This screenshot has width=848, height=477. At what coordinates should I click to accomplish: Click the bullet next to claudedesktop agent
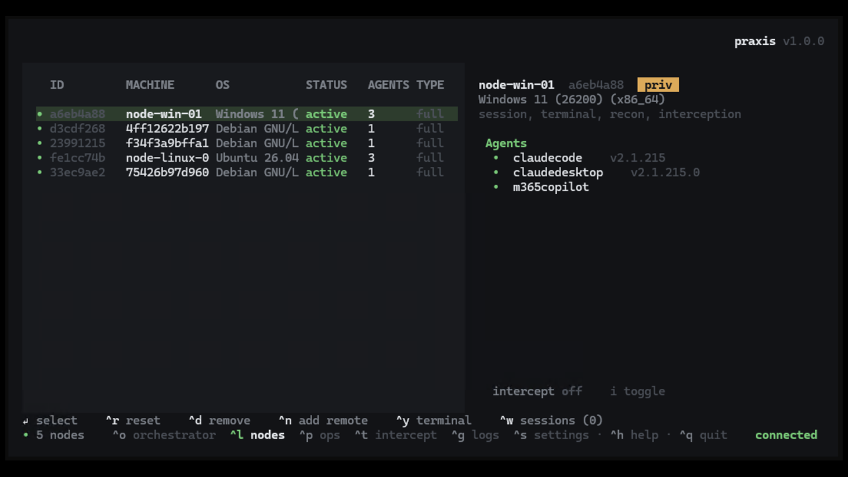tap(496, 172)
